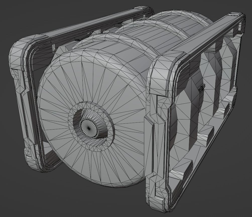Select the small circular hub center vertex fan
Viewport: 252px width, 217px height.
(x=88, y=128)
